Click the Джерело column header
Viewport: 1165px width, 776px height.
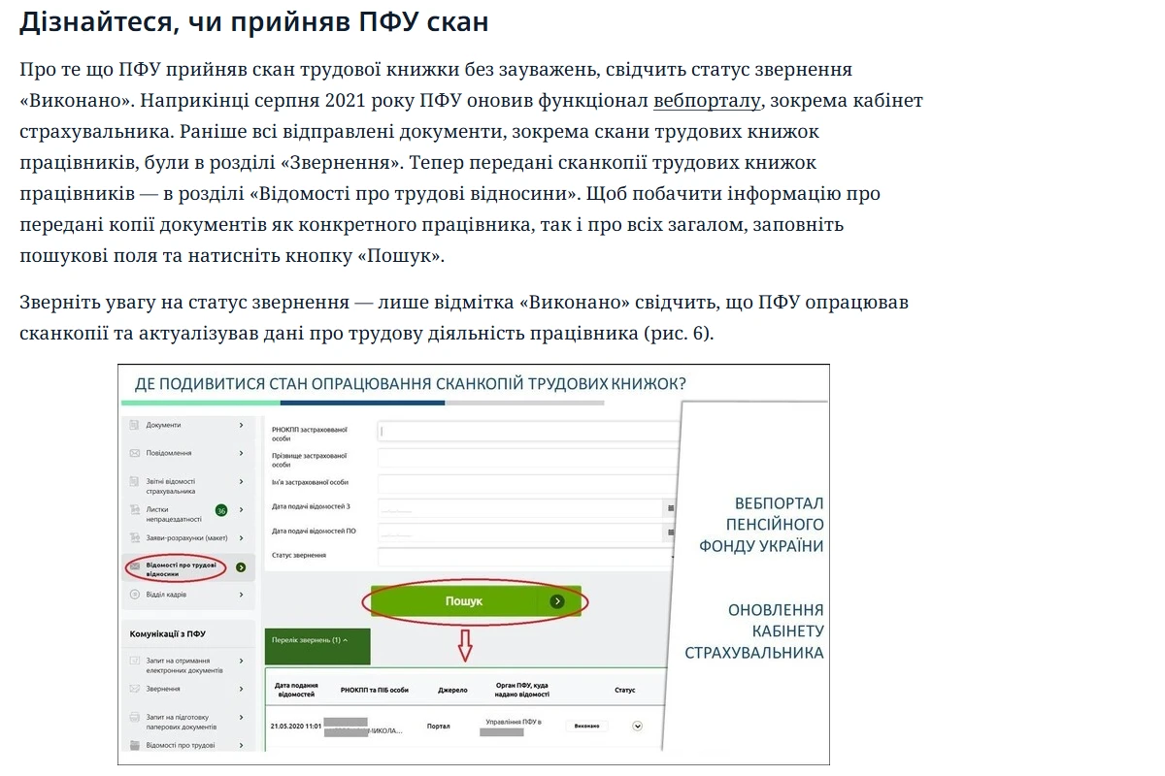click(452, 691)
